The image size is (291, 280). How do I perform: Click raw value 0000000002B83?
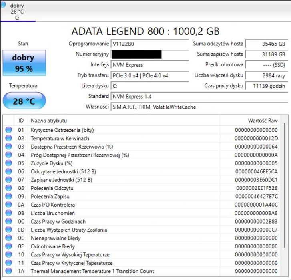click(x=256, y=222)
